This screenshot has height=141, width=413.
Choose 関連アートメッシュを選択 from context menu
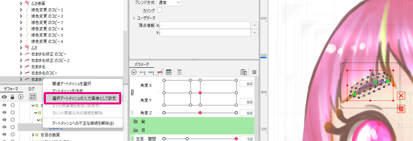tap(71, 84)
